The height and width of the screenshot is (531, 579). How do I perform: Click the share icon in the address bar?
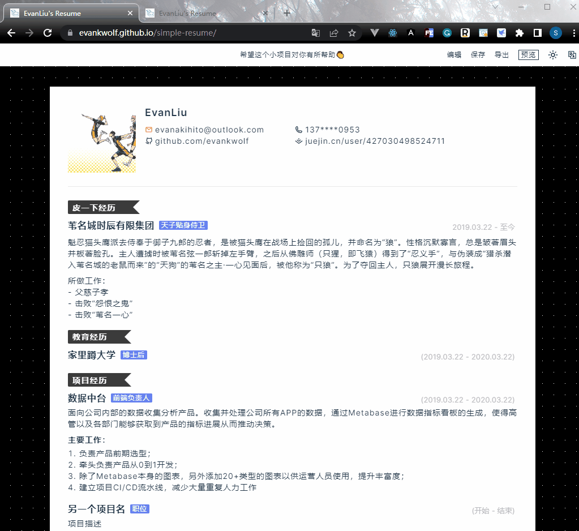[334, 33]
